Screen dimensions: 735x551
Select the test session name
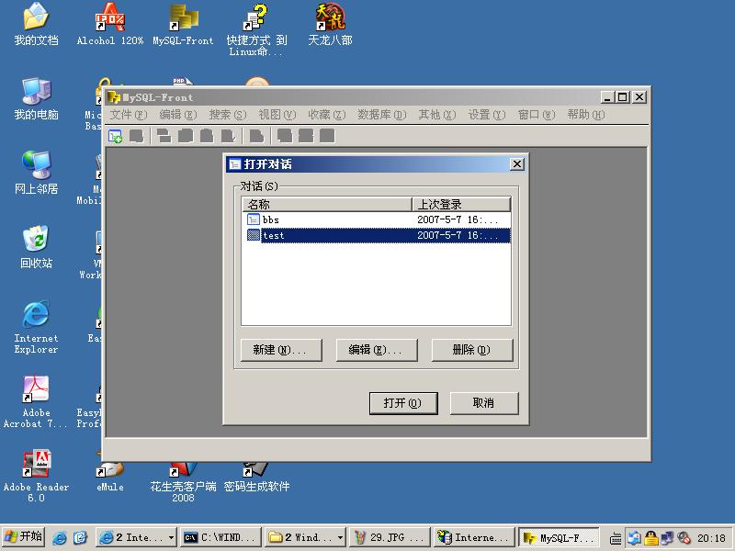coord(273,235)
